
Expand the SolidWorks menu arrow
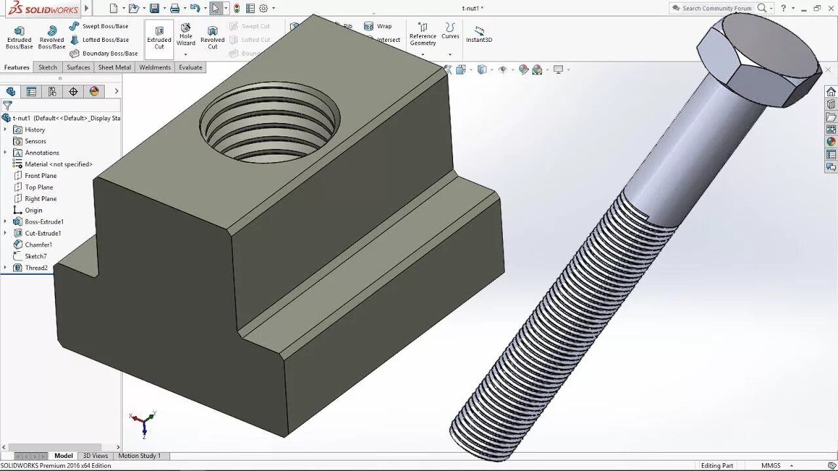pos(86,9)
